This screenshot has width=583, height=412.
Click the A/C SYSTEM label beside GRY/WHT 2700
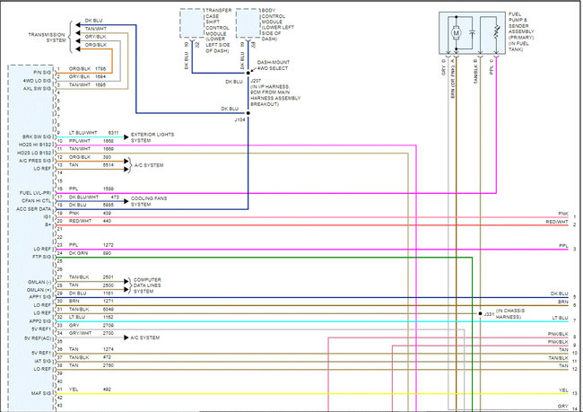click(x=145, y=337)
